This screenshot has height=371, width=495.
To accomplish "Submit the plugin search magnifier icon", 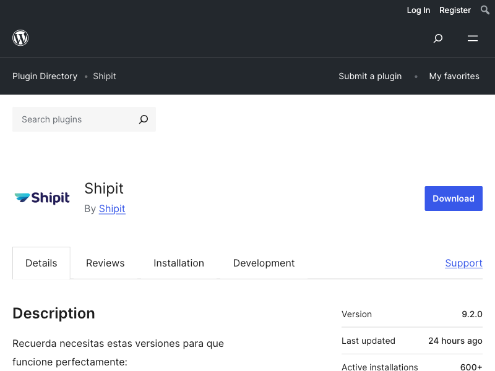I will pos(144,119).
